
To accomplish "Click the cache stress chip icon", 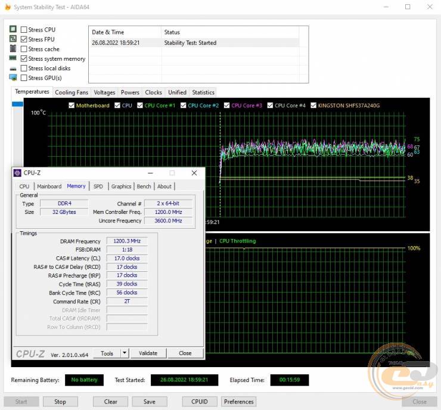I will 13,48.
